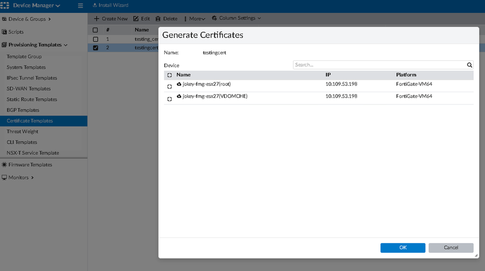This screenshot has width=485, height=271.
Task: Click the search magnifier icon in dialog
Action: [x=469, y=65]
